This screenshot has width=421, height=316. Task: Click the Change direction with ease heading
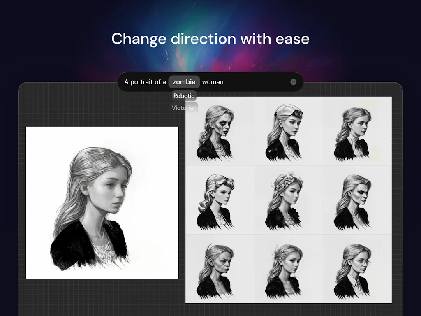(210, 39)
